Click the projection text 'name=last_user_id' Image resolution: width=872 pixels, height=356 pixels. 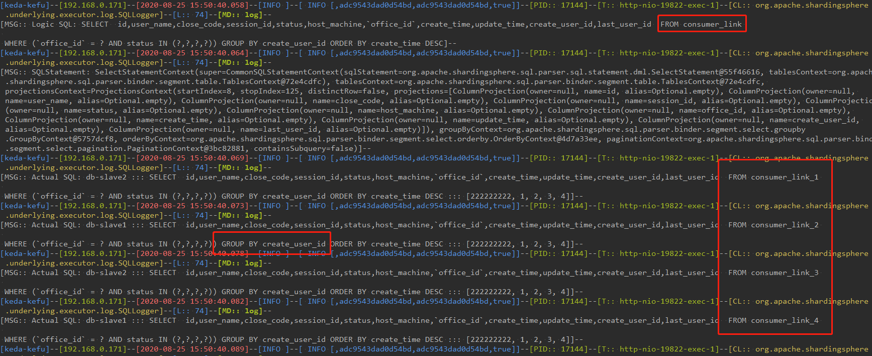(x=278, y=129)
